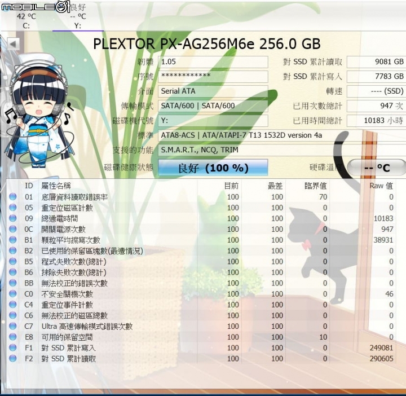The width and height of the screenshot is (406, 396).
Task: Select the C: drive tab
Action: (26, 17)
